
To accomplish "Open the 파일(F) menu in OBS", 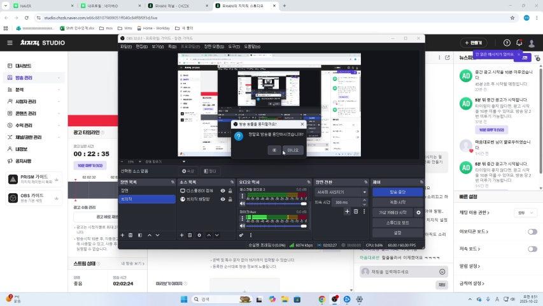I will pos(126,47).
